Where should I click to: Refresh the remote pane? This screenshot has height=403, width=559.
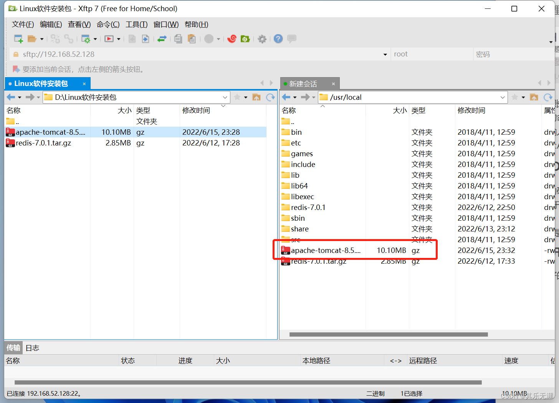548,97
